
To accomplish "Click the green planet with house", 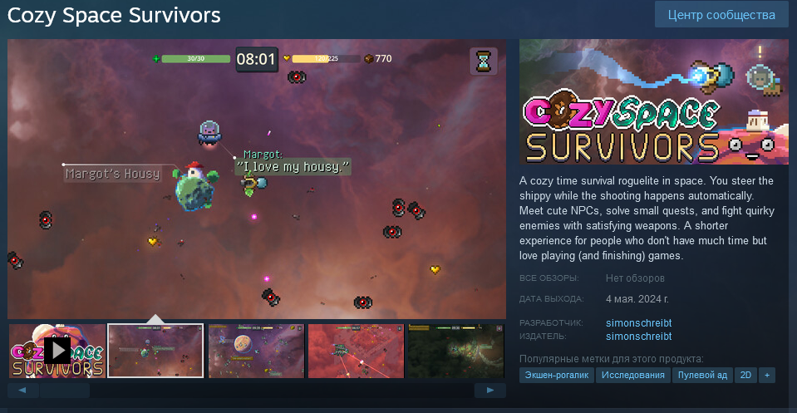I will 195,186.
